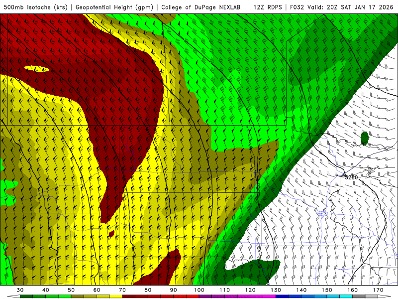Click the 140 kt legend label
Screen dimensions: 398x299
pos(301,290)
